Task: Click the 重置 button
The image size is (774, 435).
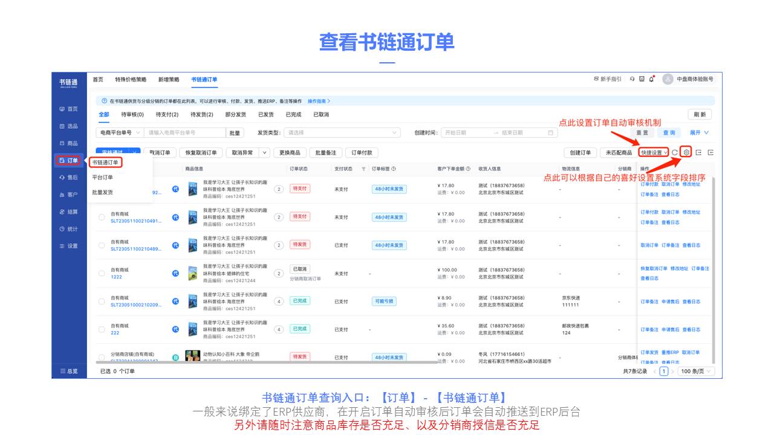Action: 642,132
